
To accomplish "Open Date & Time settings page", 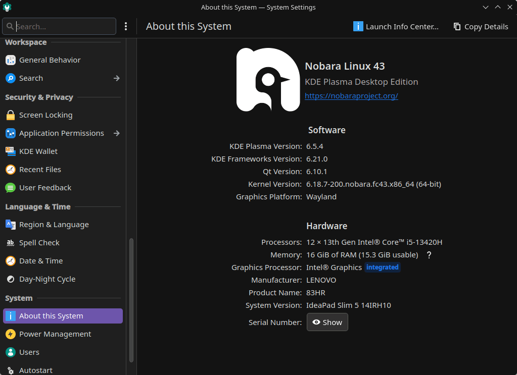I will [41, 261].
